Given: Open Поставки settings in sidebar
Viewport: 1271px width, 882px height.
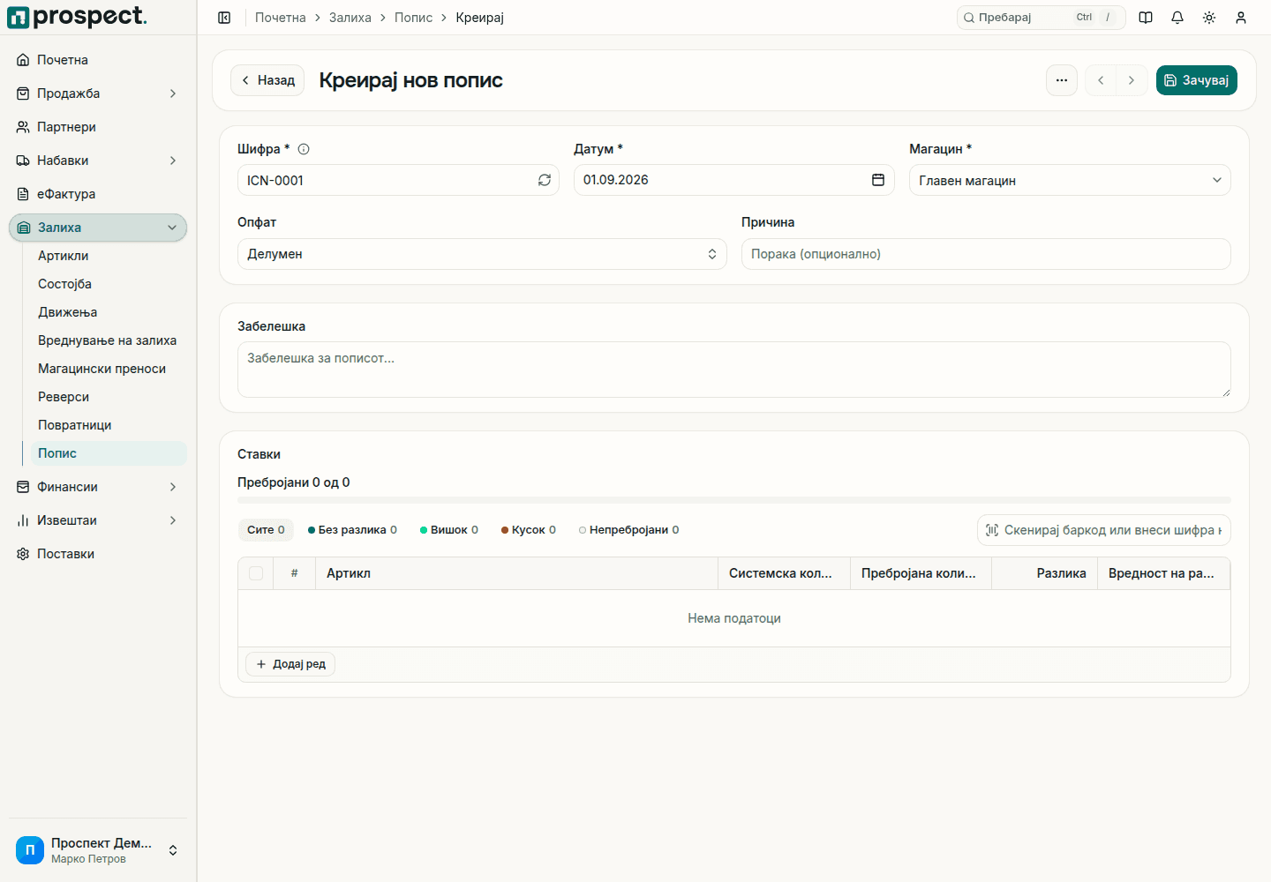Looking at the screenshot, I should (x=98, y=554).
